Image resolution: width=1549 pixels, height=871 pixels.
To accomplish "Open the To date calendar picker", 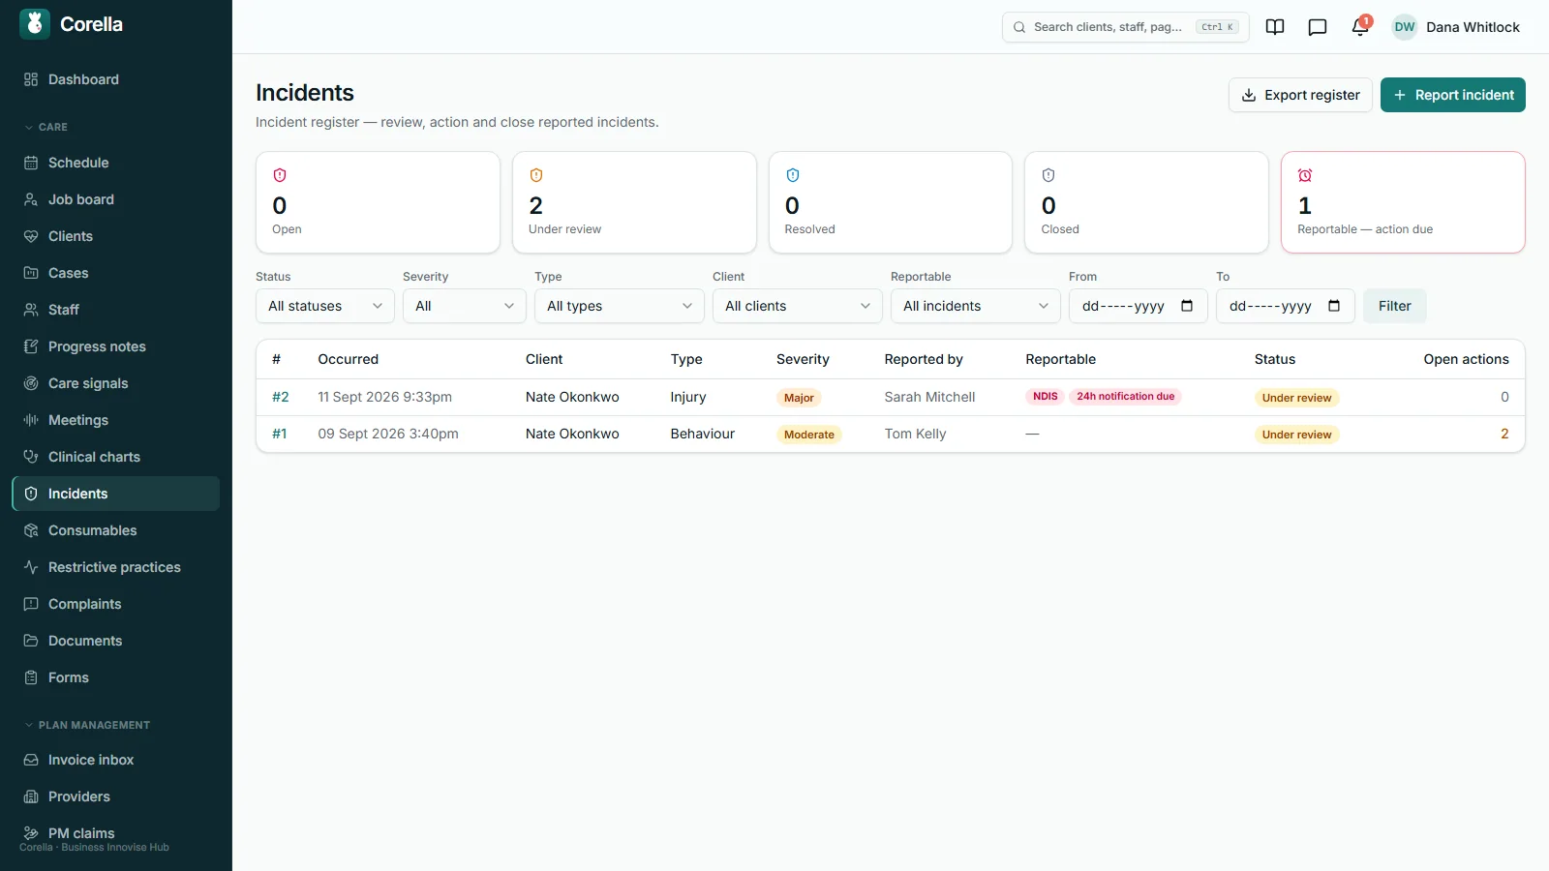I will 1334,306.
